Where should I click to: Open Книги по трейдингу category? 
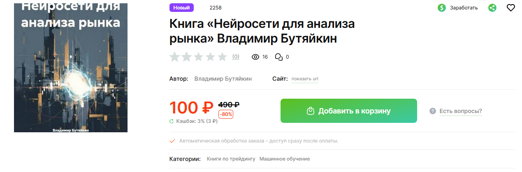coord(231,159)
